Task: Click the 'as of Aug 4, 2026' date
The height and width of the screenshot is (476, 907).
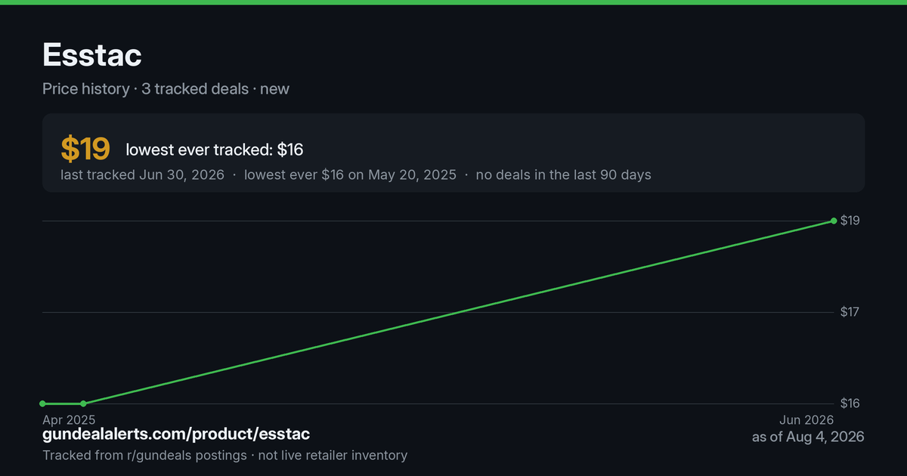Action: 808,437
